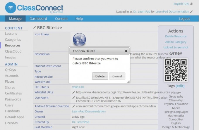Click the QrKey QR code image

click(x=176, y=70)
